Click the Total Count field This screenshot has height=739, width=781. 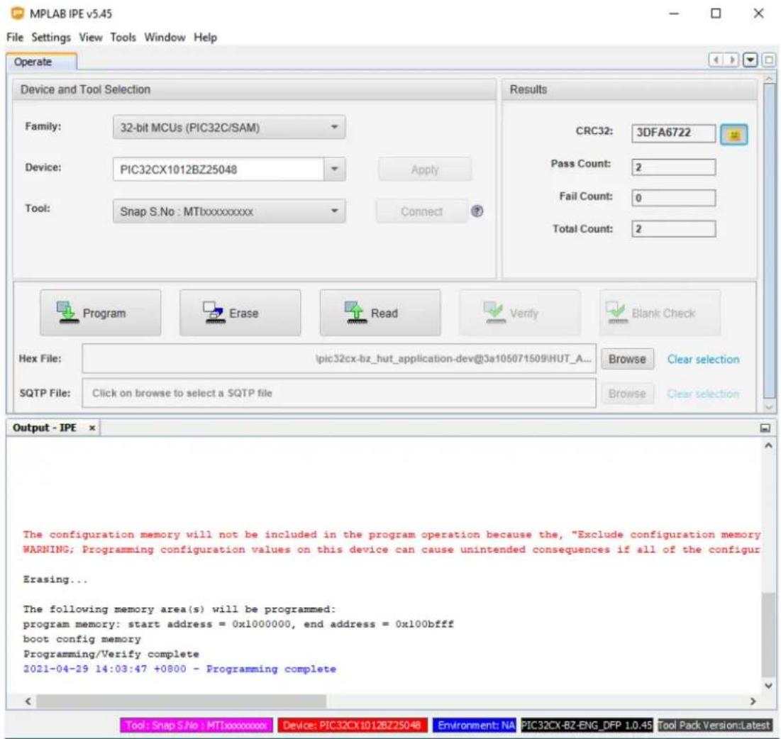673,228
